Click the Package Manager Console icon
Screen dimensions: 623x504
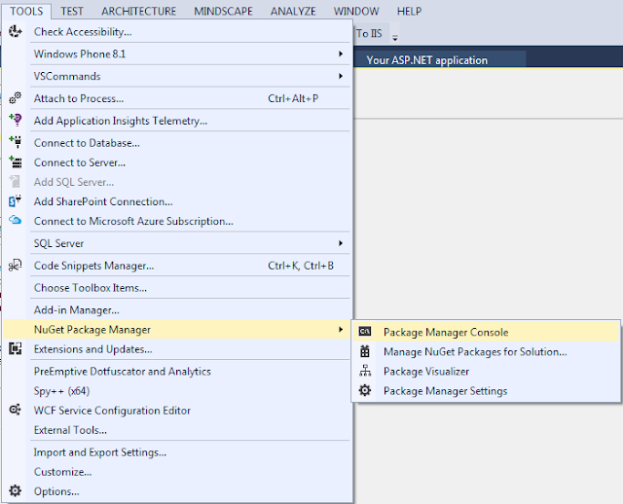[x=365, y=331]
